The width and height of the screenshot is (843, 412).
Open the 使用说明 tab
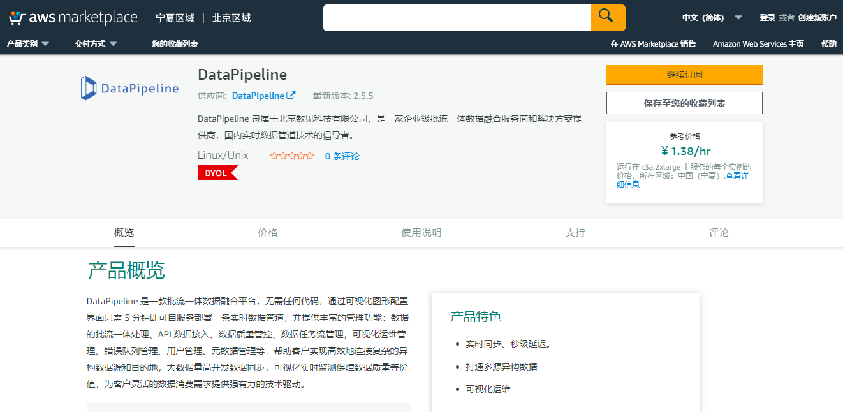point(421,233)
